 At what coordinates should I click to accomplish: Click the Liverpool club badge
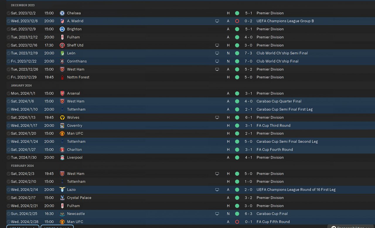pos(62,157)
